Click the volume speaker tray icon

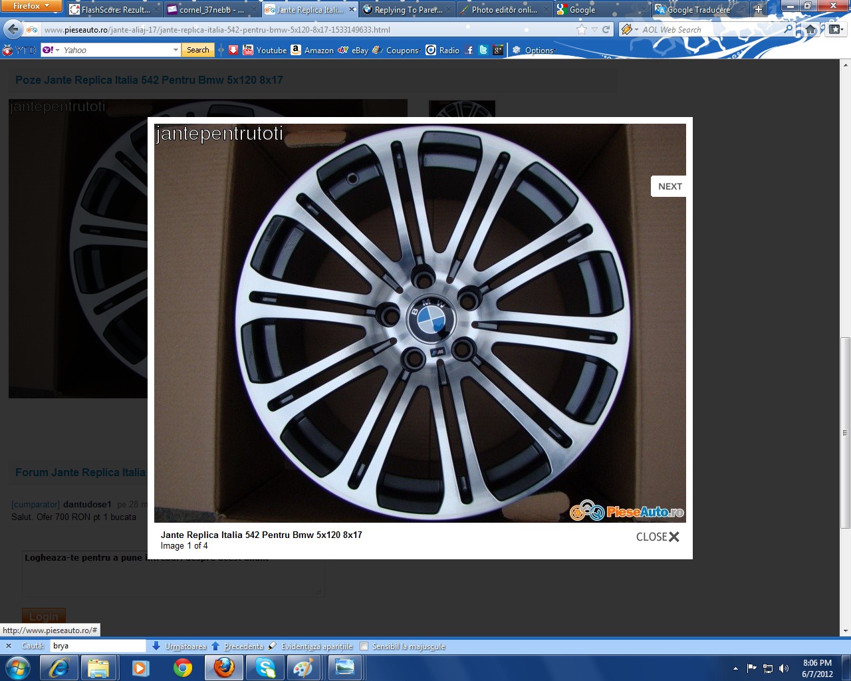[x=784, y=668]
